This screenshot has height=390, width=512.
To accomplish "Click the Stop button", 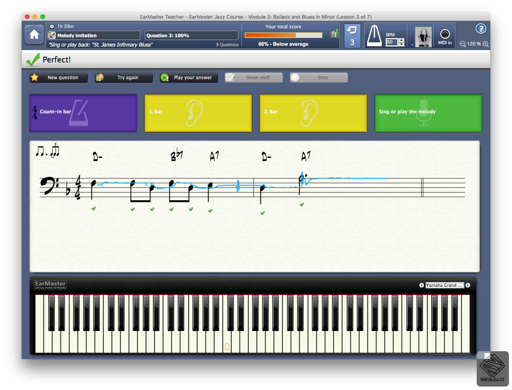I will [x=319, y=78].
